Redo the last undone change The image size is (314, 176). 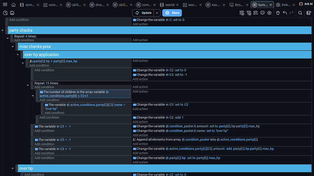coord(292,13)
